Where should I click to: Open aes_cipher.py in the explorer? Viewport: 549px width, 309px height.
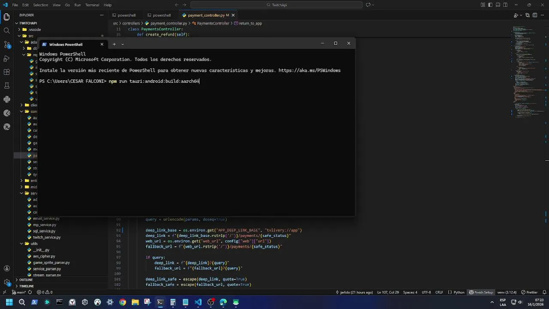(x=44, y=256)
